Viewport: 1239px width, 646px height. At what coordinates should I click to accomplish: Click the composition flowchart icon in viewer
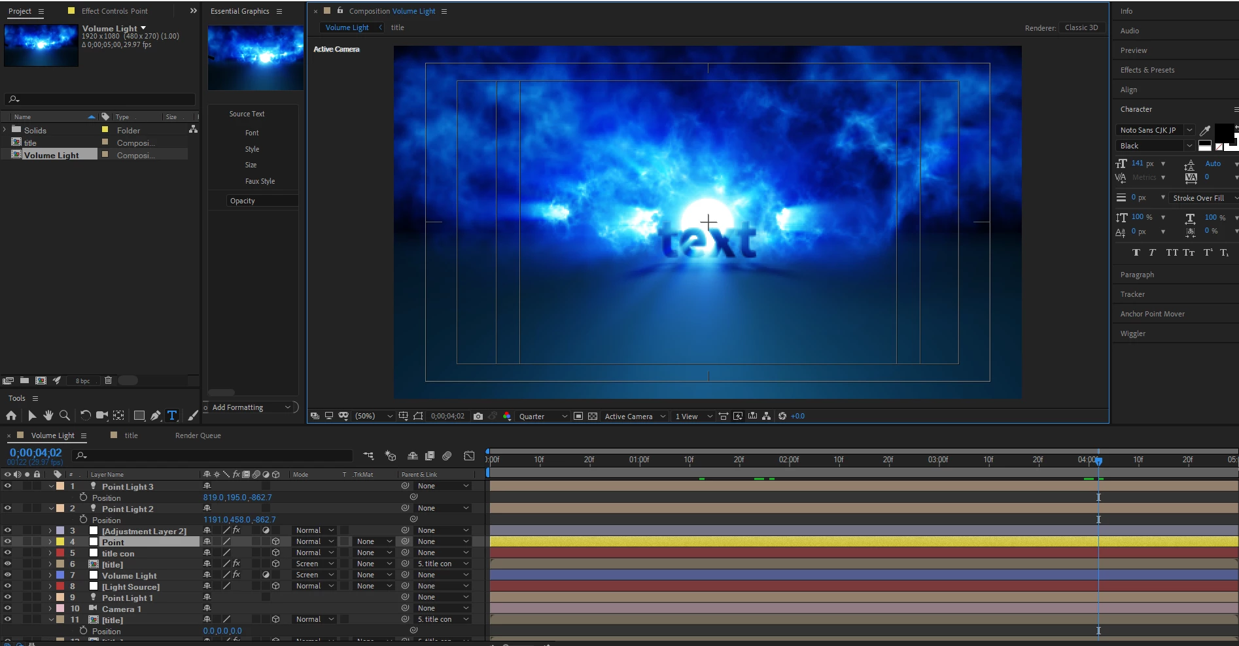pyautogui.click(x=766, y=416)
